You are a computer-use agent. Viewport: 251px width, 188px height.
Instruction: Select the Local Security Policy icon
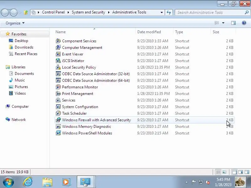(58, 67)
